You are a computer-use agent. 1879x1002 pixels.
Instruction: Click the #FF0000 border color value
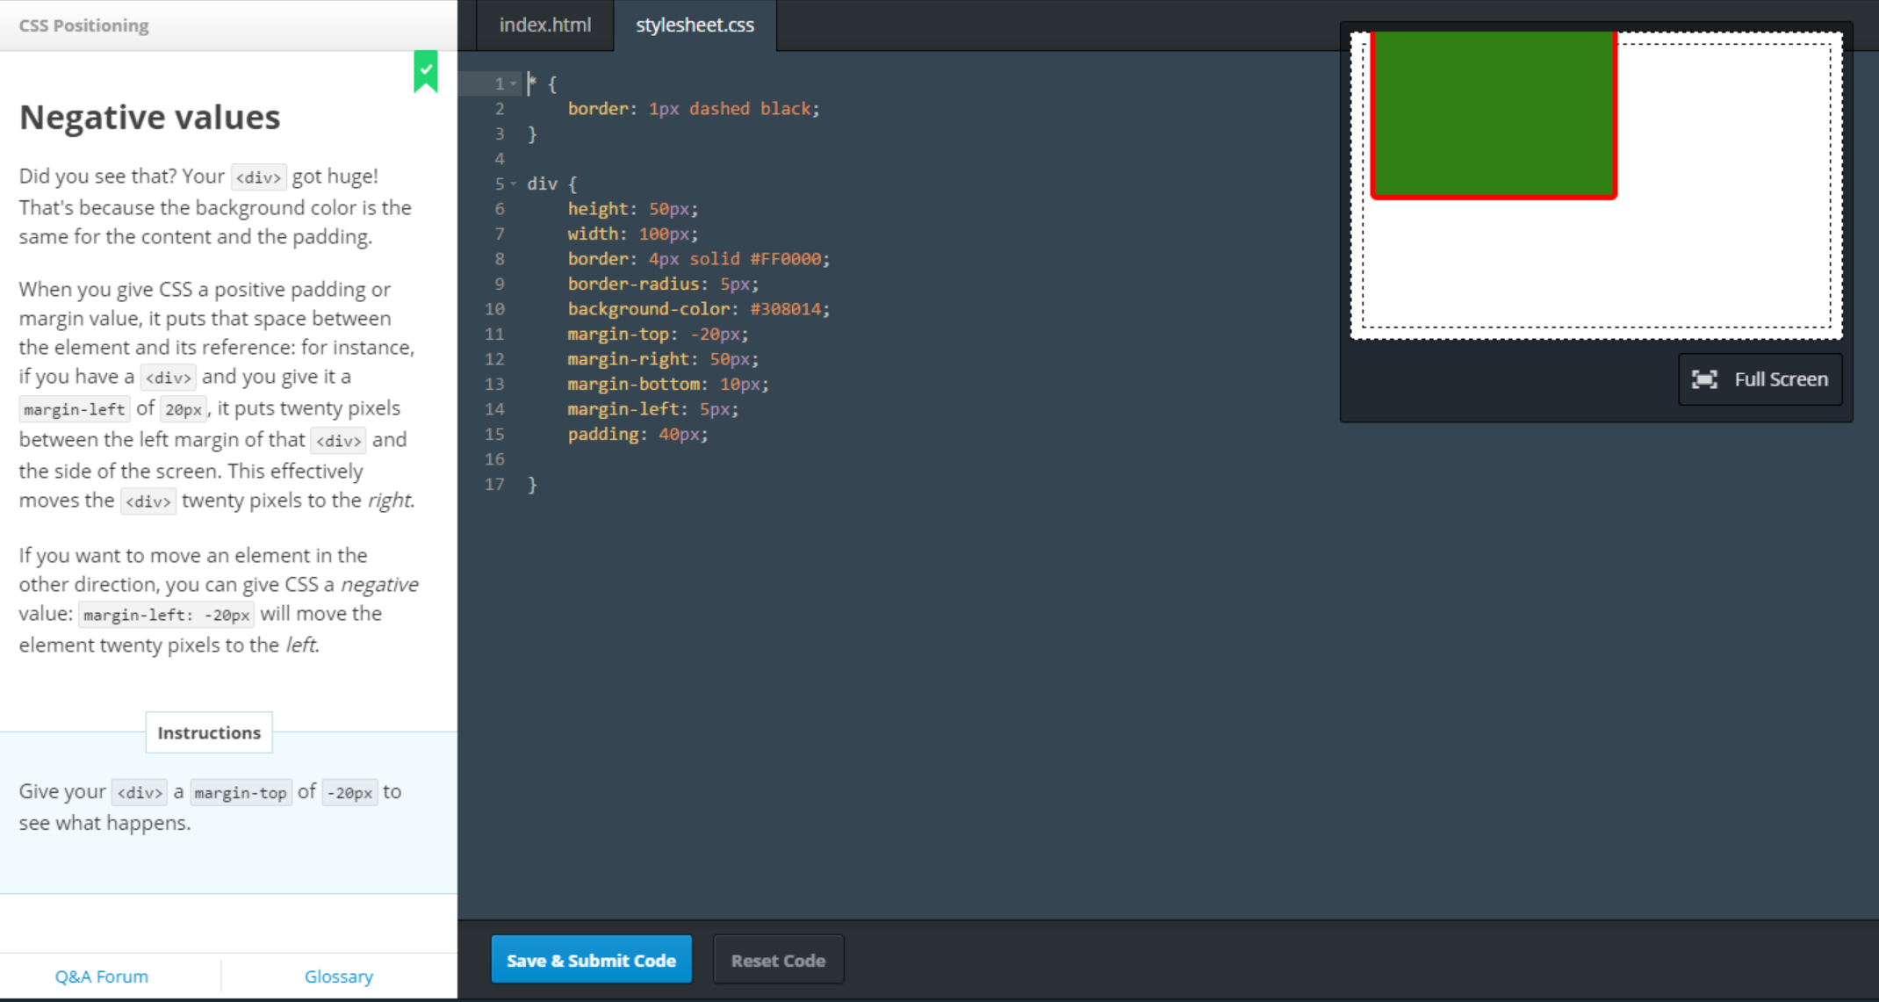coord(785,259)
